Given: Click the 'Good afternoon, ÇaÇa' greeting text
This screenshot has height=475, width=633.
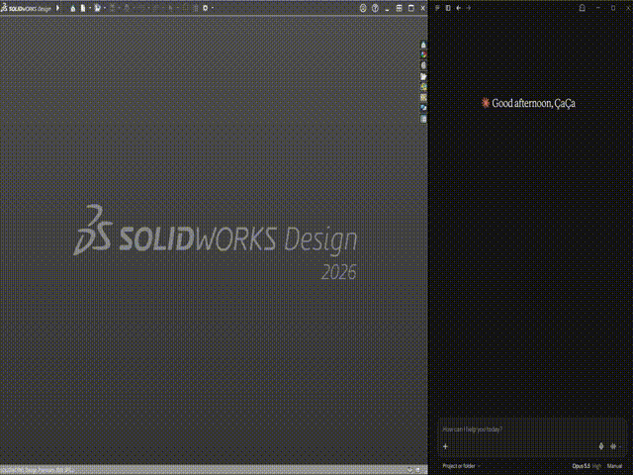Looking at the screenshot, I should point(533,103).
